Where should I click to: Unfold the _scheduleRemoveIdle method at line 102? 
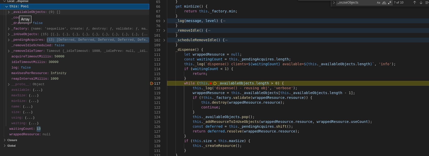[x=164, y=40]
